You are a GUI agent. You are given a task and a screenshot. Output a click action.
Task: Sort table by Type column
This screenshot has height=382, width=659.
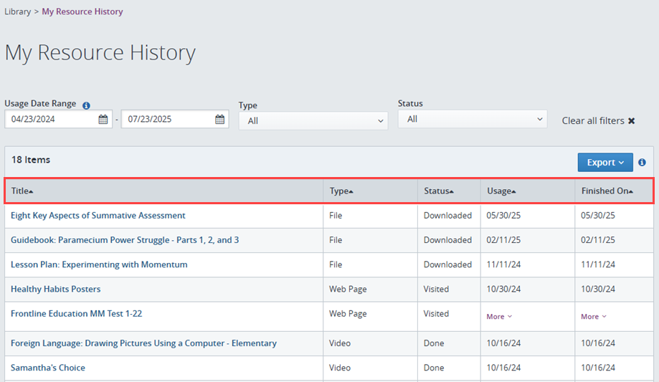pyautogui.click(x=341, y=191)
